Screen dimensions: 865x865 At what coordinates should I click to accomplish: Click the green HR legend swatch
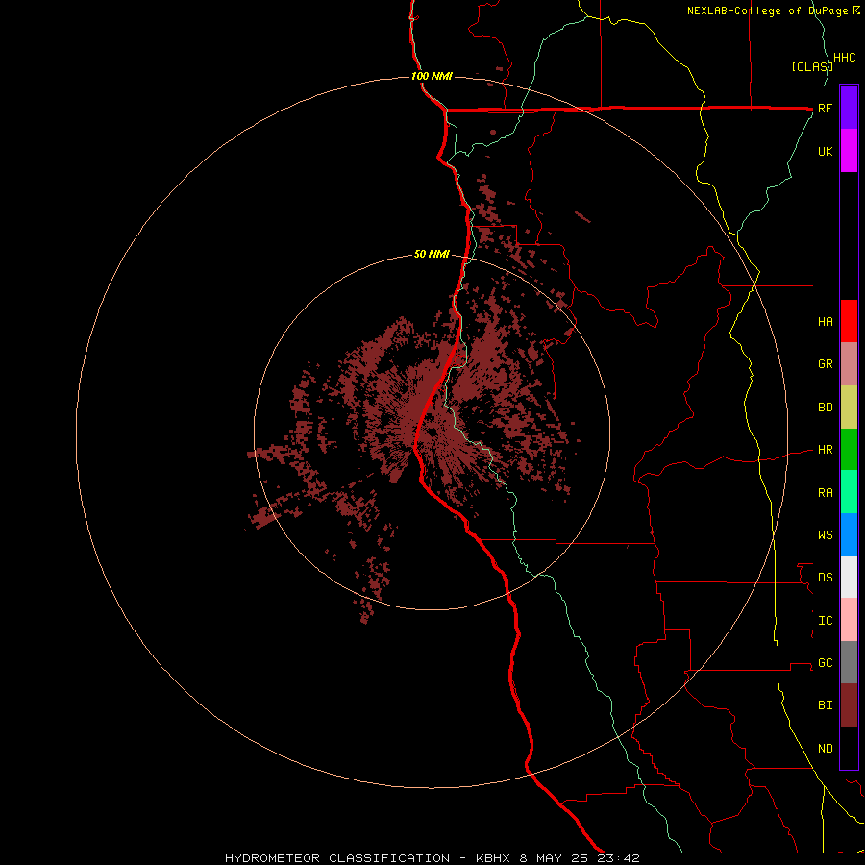[x=849, y=450]
